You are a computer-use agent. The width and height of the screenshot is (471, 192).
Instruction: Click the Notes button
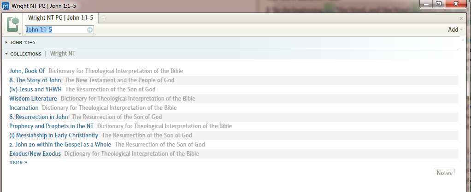tap(444, 173)
